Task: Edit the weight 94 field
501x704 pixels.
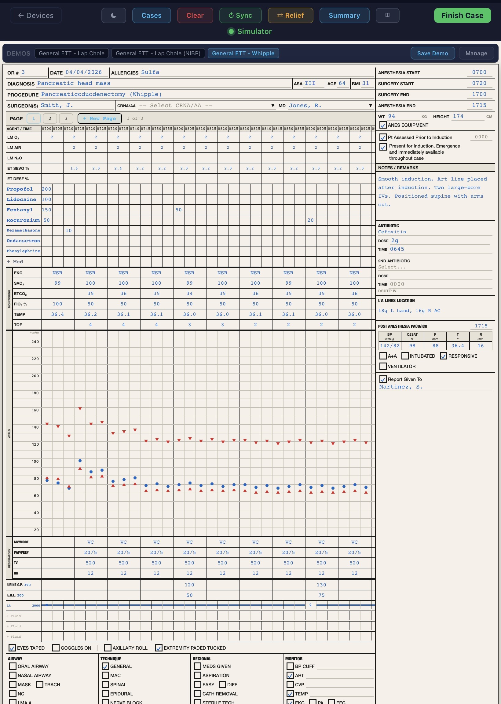Action: click(x=403, y=116)
